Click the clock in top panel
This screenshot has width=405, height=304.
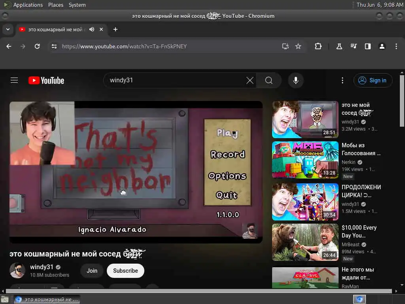(x=379, y=5)
